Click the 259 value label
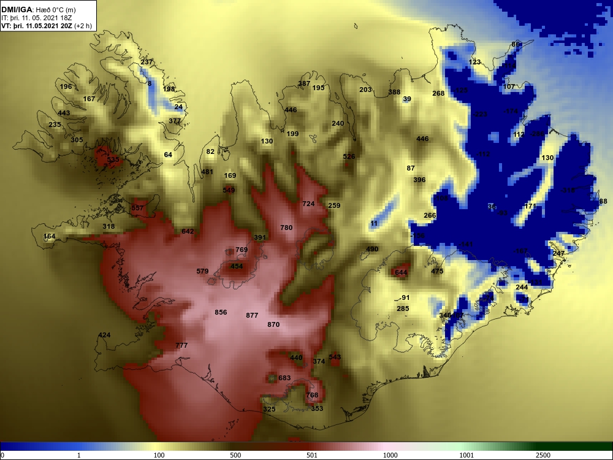Image resolution: width=613 pixels, height=460 pixels. click(334, 205)
